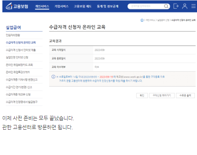The height and width of the screenshot is (155, 197).
Task: Click the info circle icon in notice
Action: (53, 77)
